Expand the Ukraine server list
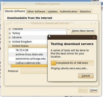Screen dimensions: 103x97 click(x=10, y=38)
